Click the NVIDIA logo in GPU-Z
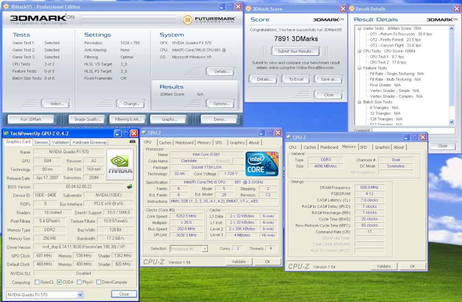The width and height of the screenshot is (462, 302). (x=120, y=164)
